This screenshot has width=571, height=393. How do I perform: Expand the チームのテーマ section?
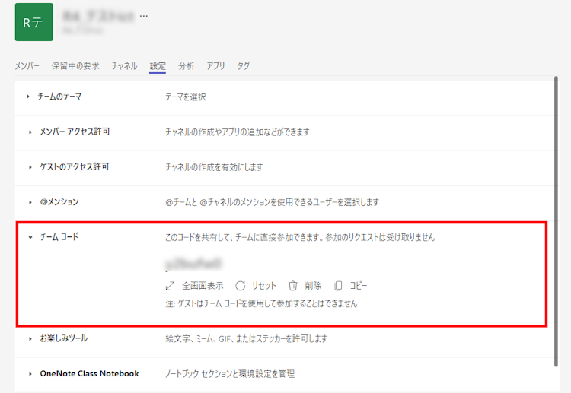click(x=29, y=97)
